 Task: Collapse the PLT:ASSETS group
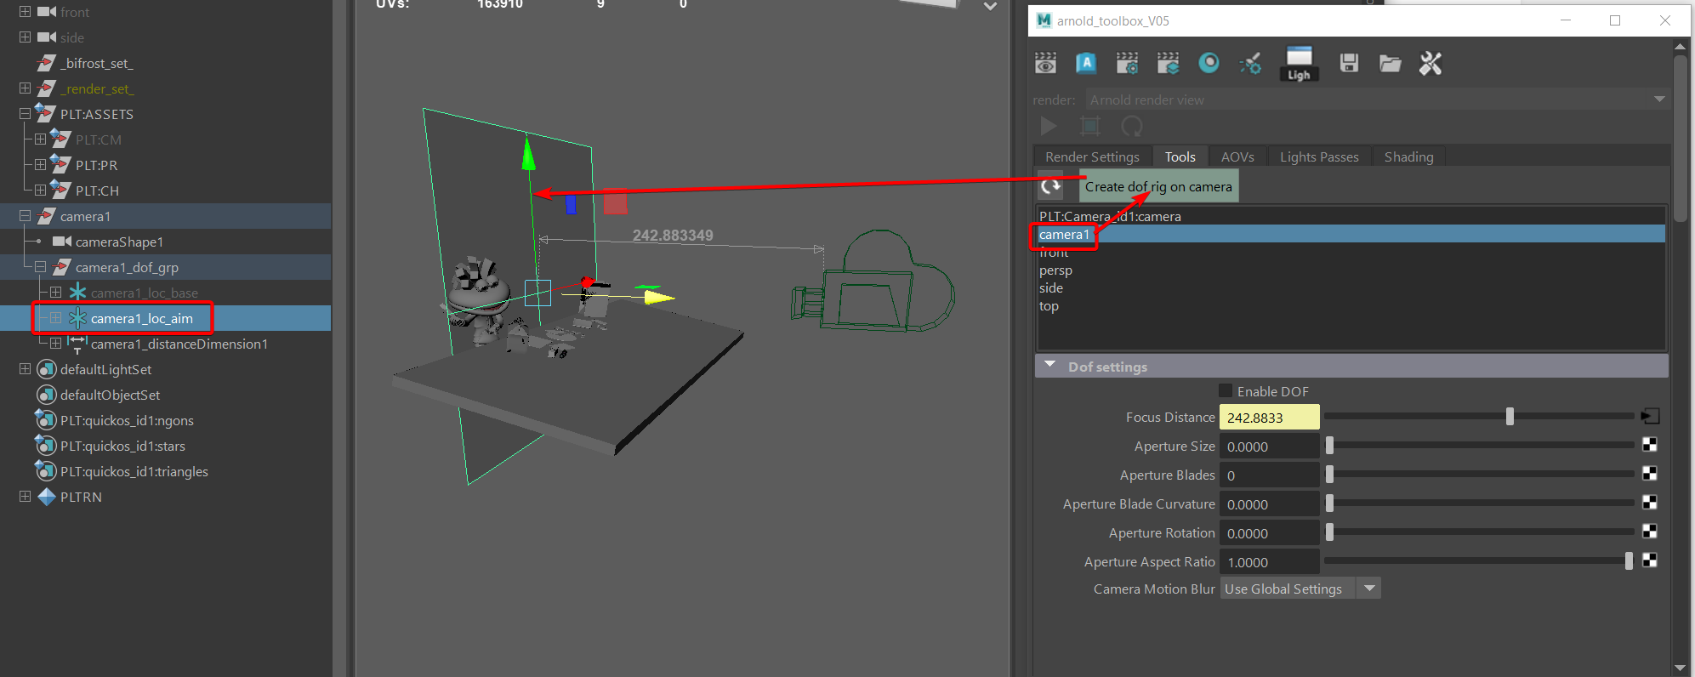click(x=25, y=114)
